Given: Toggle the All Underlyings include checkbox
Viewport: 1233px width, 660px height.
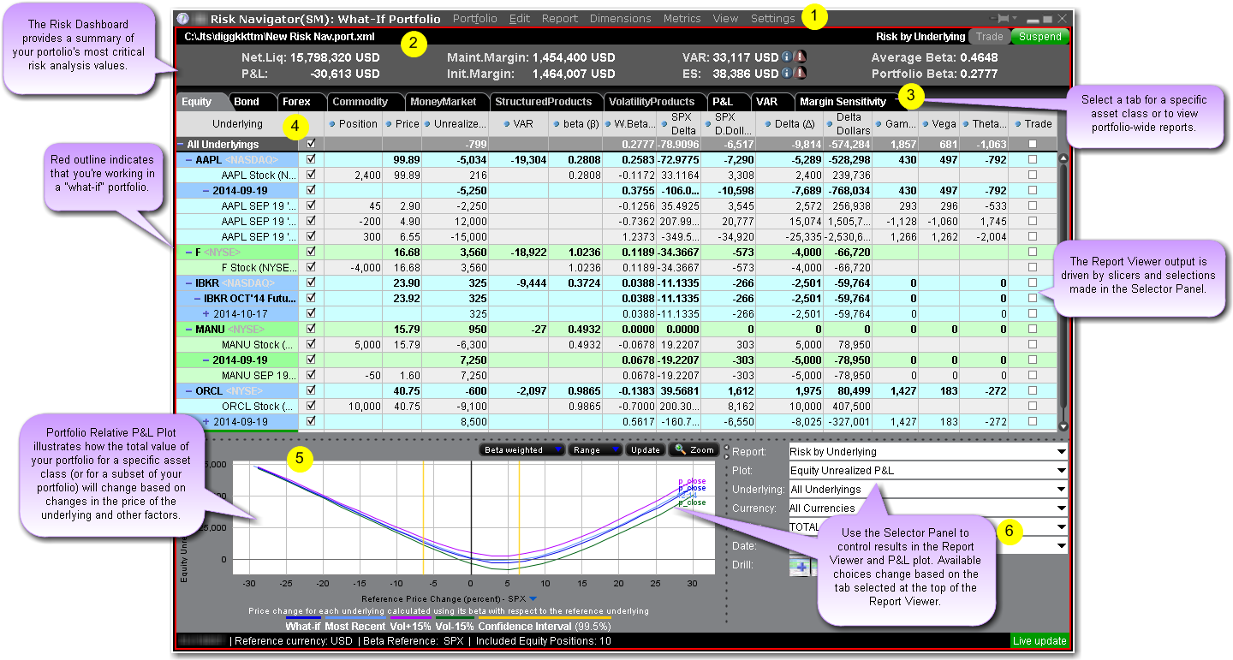Looking at the screenshot, I should [x=311, y=145].
